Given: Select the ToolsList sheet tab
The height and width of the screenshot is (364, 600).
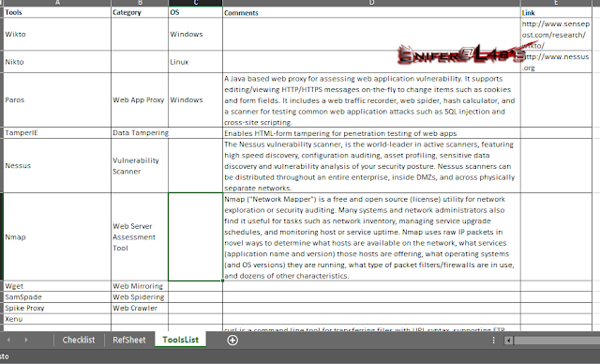Looking at the screenshot, I should [181, 340].
